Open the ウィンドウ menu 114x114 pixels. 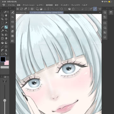click(75, 5)
